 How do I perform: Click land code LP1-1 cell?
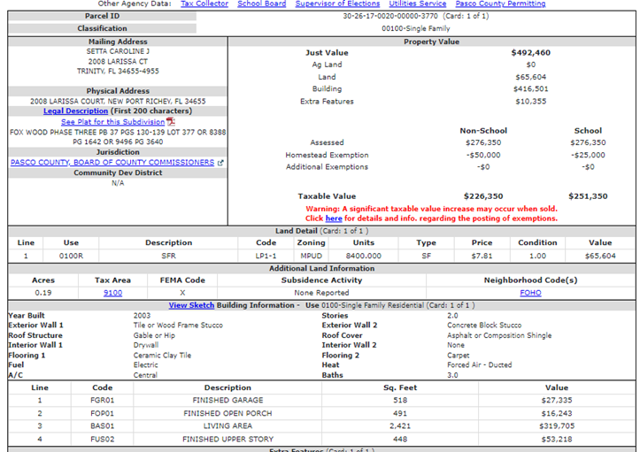(x=266, y=257)
